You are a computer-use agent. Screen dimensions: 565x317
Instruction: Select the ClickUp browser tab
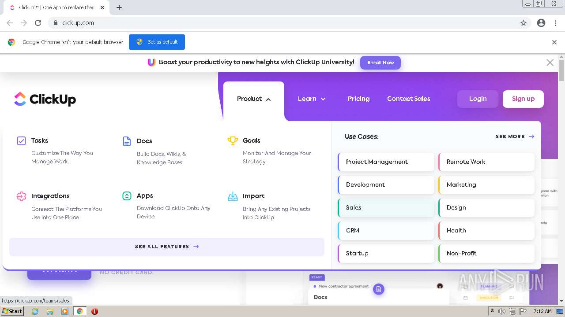click(x=57, y=7)
